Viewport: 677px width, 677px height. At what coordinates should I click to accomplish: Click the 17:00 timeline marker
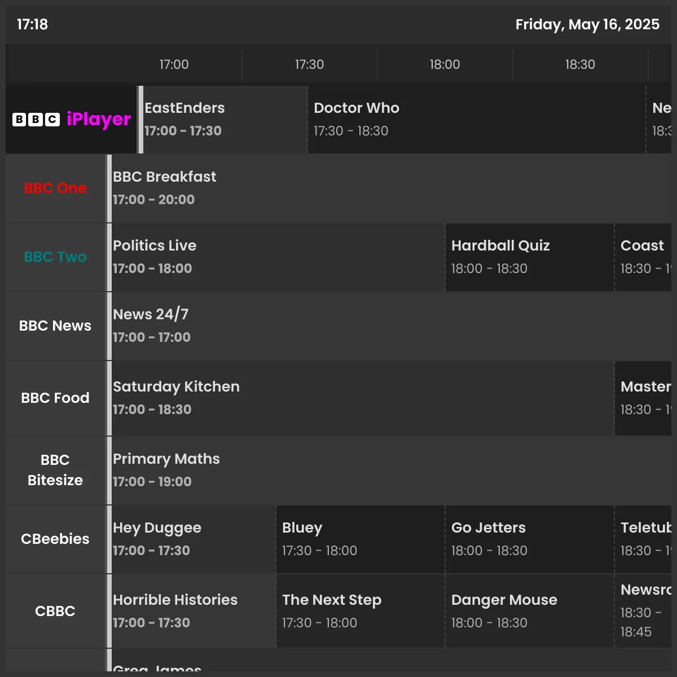174,64
